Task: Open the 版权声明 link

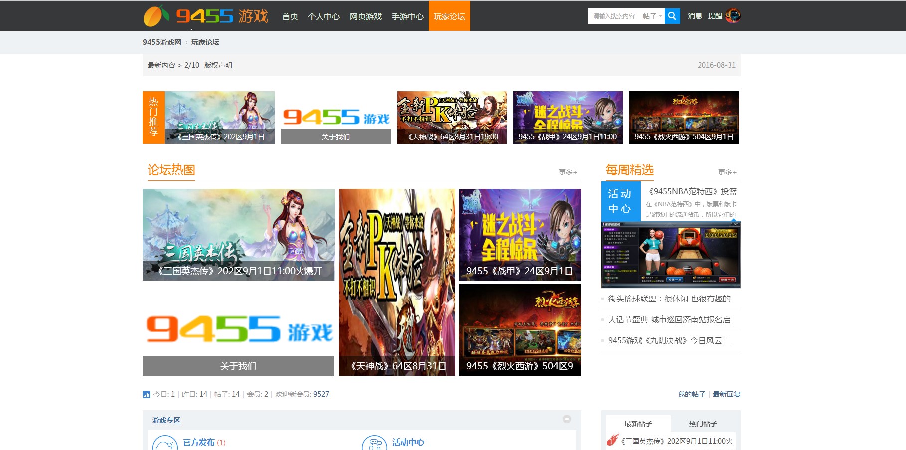Action: pyautogui.click(x=218, y=65)
